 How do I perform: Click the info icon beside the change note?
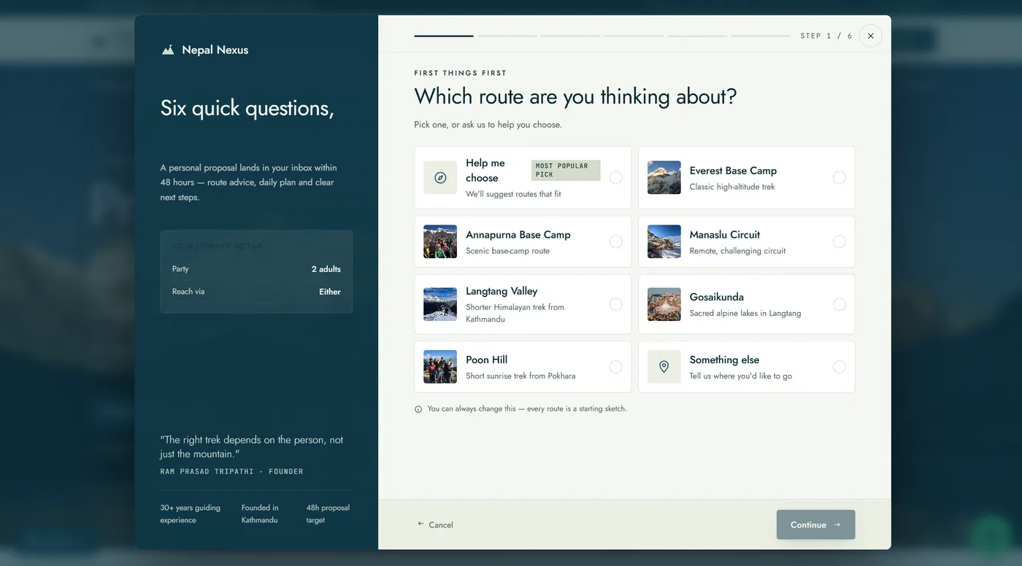[x=418, y=409]
